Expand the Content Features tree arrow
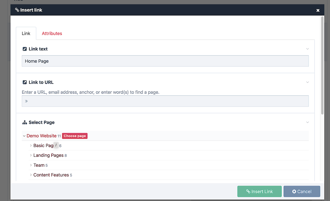 pos(31,175)
